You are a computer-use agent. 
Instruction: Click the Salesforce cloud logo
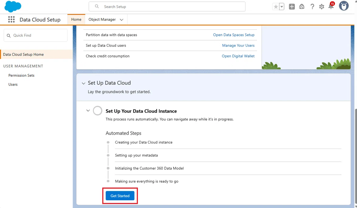click(x=13, y=7)
